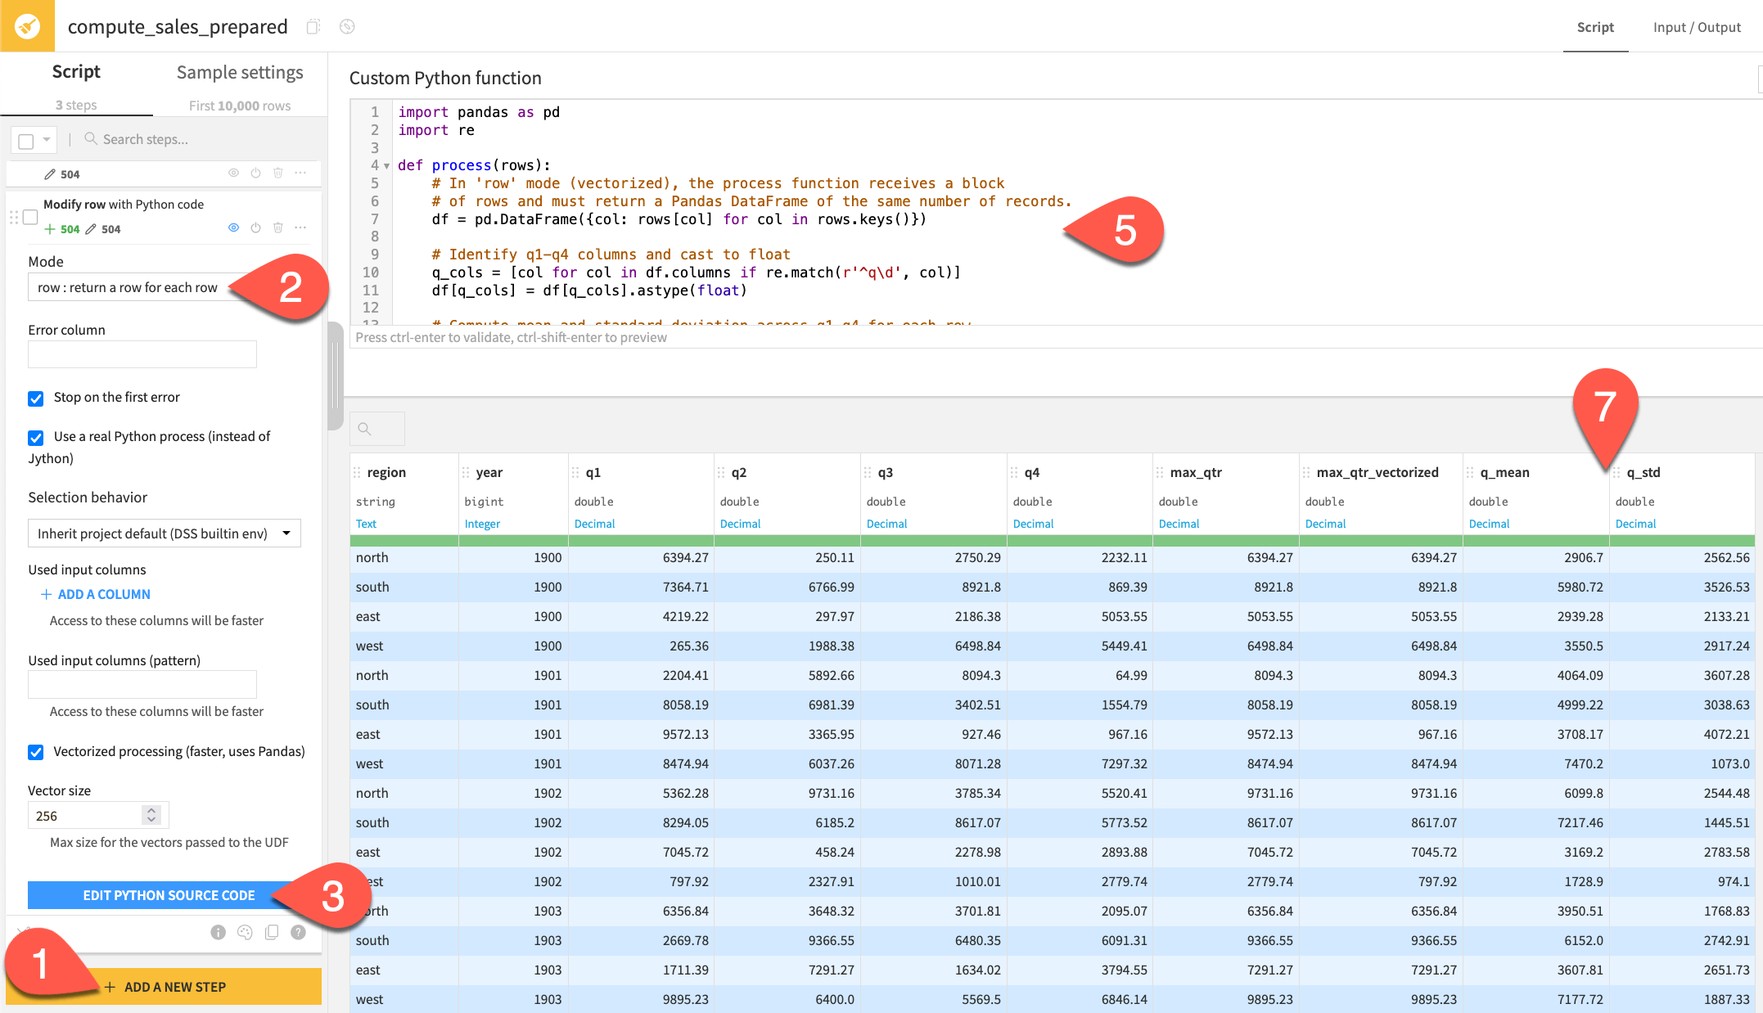Click the max_qtr_vectorized column header

pyautogui.click(x=1377, y=472)
